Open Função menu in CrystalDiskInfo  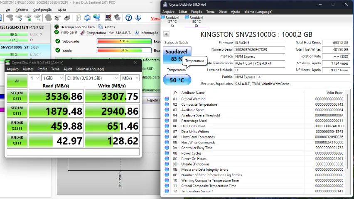tap(197, 12)
